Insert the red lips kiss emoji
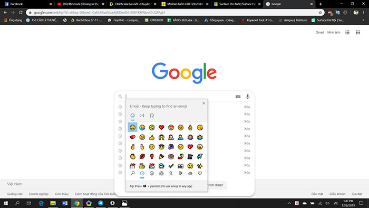 (142, 156)
